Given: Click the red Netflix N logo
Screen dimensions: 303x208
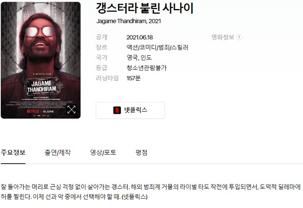Looking at the screenshot, I should [x=117, y=110].
